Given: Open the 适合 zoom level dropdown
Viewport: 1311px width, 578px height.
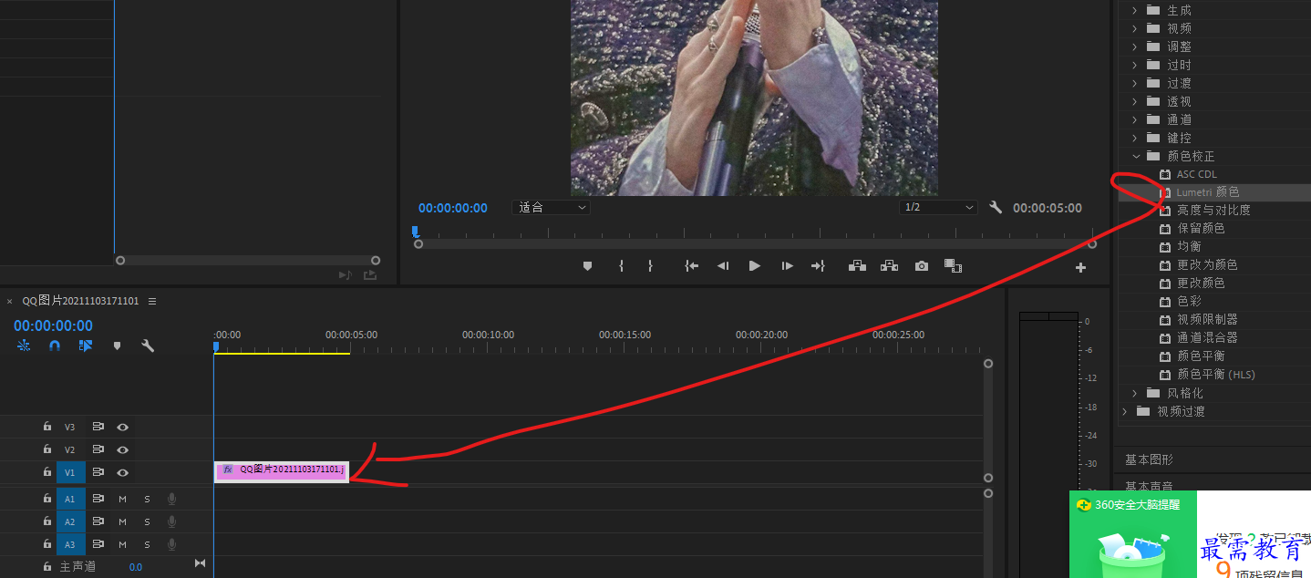Looking at the screenshot, I should point(552,208).
